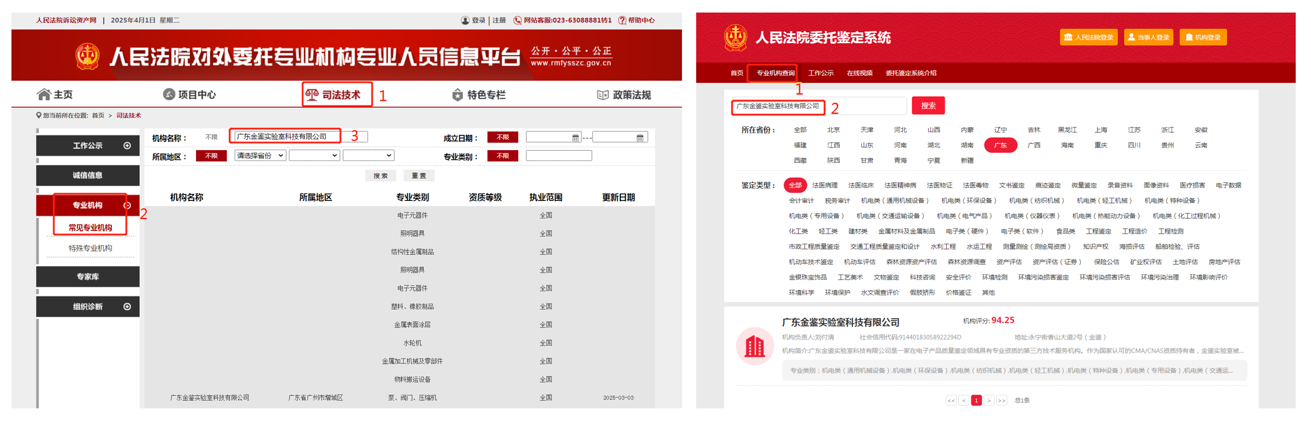The width and height of the screenshot is (1311, 428).
Task: Click the person icon on 当事人登录
Action: point(1132,37)
